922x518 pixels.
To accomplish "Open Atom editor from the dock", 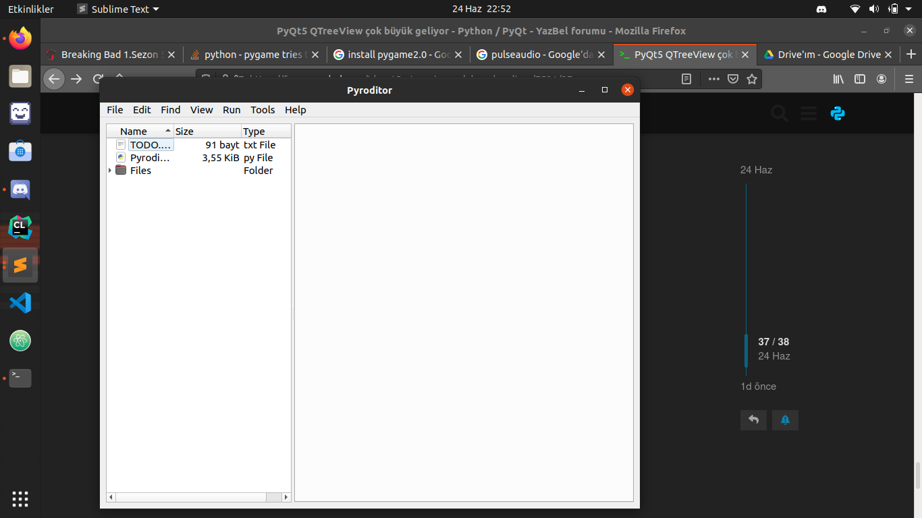I will coord(20,341).
